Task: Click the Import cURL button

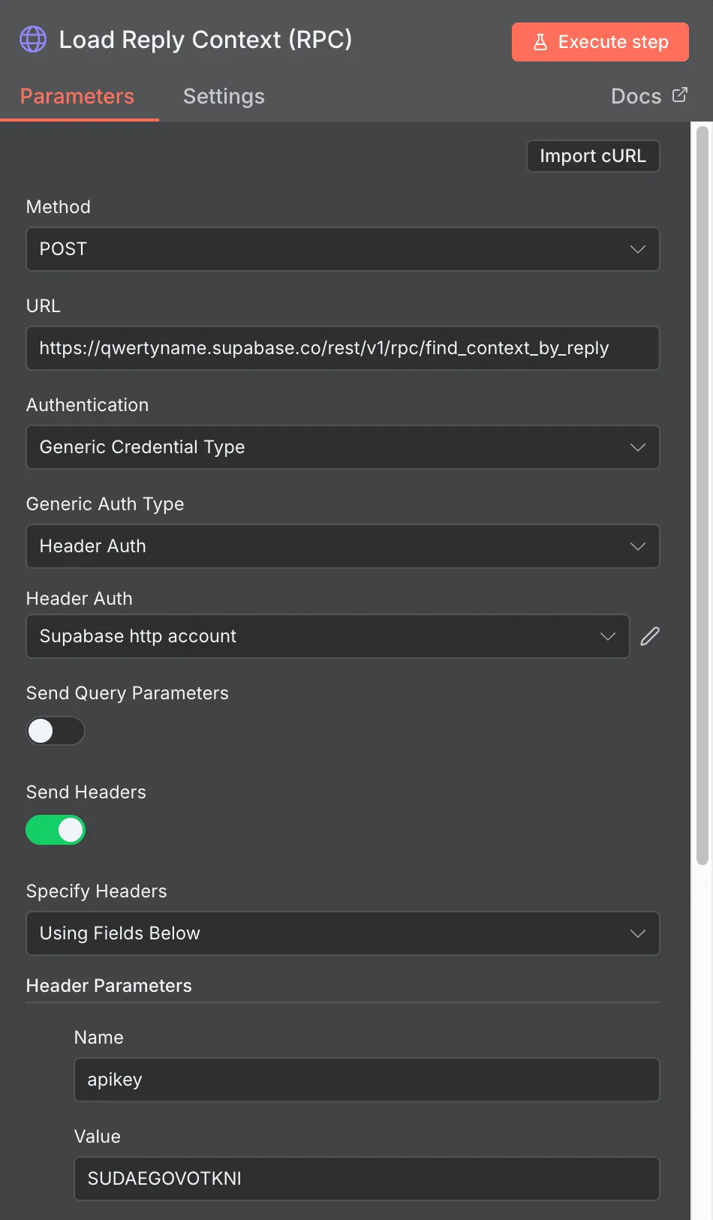Action: pos(592,156)
